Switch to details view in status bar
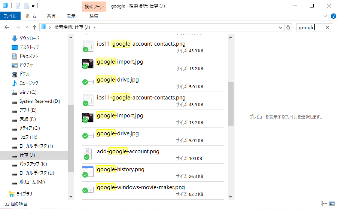 [323, 204]
